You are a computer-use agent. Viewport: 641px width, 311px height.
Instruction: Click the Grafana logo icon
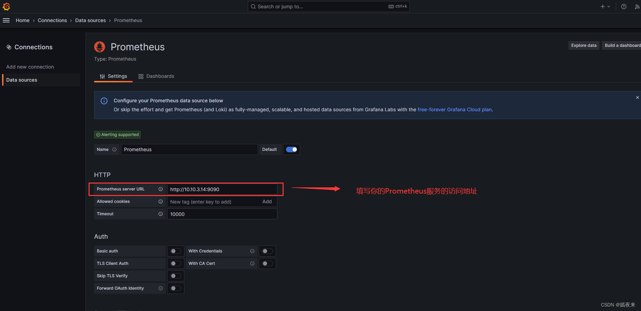[x=6, y=7]
